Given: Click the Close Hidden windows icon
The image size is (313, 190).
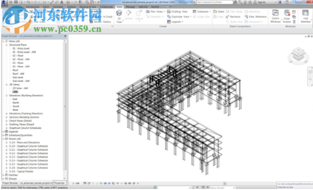Looking at the screenshot, I should click(x=287, y=13).
